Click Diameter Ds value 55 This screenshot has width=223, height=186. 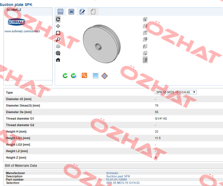point(156,112)
